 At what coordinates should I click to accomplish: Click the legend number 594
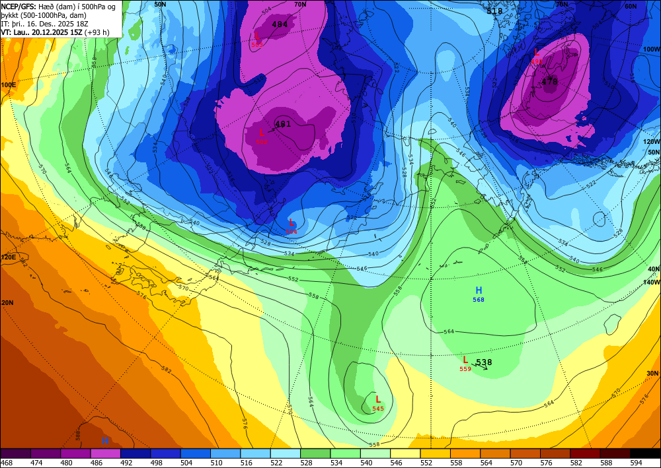[636, 463]
